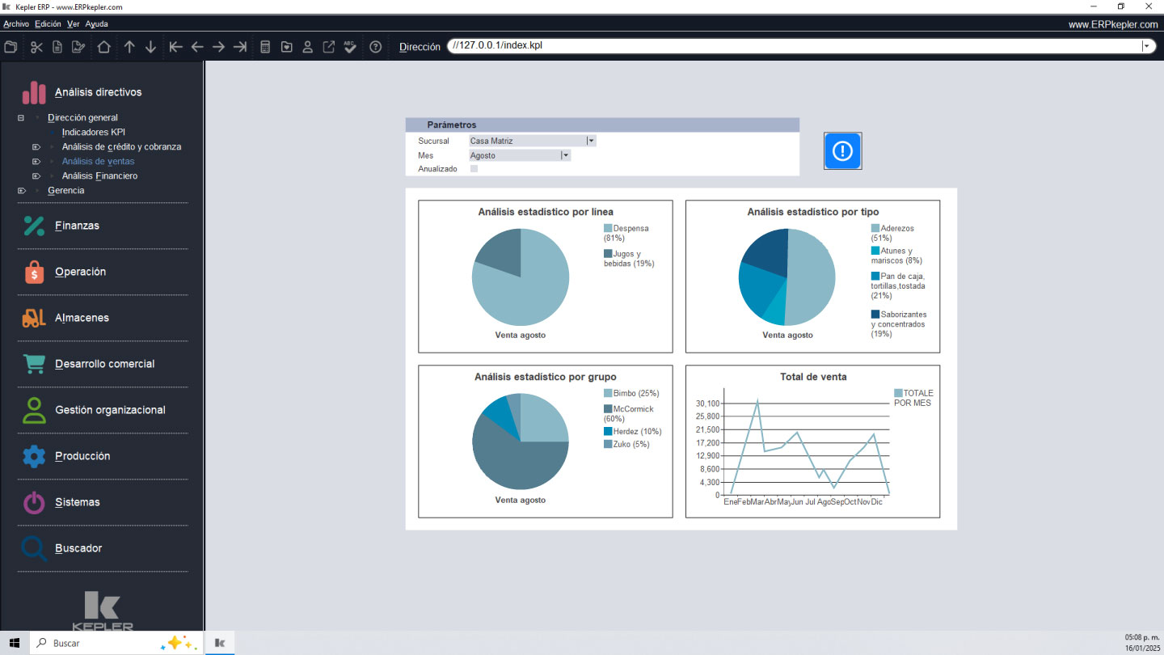The height and width of the screenshot is (655, 1164).
Task: Open the Calculator toolbar icon
Action: coord(265,47)
